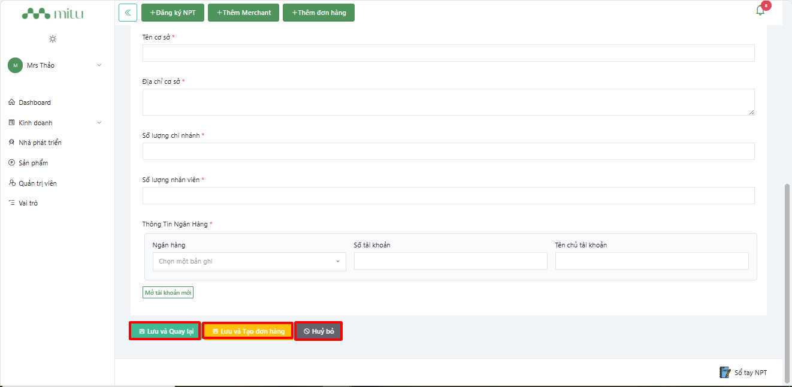792x387 pixels.
Task: Click the Mitu logo
Action: (x=53, y=14)
